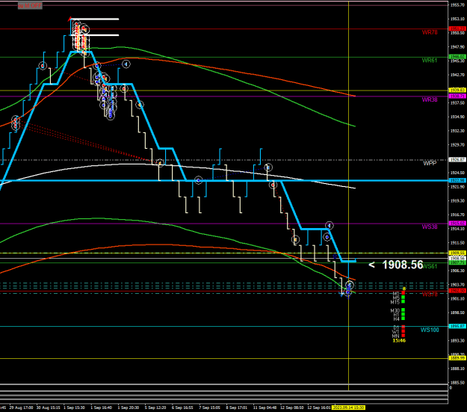Click the large 1908.56 price label
The width and height of the screenshot is (467, 412).
(x=403, y=265)
